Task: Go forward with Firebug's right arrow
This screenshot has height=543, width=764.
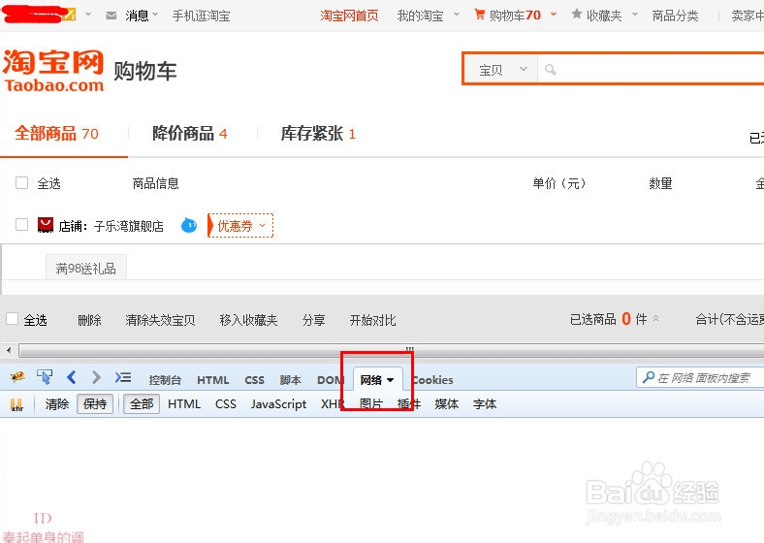Action: click(96, 377)
